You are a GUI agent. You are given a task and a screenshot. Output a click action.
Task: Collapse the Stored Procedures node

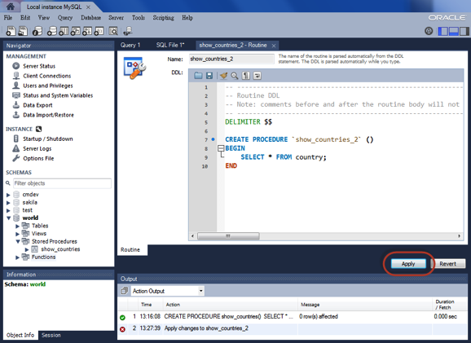pyautogui.click(x=18, y=241)
